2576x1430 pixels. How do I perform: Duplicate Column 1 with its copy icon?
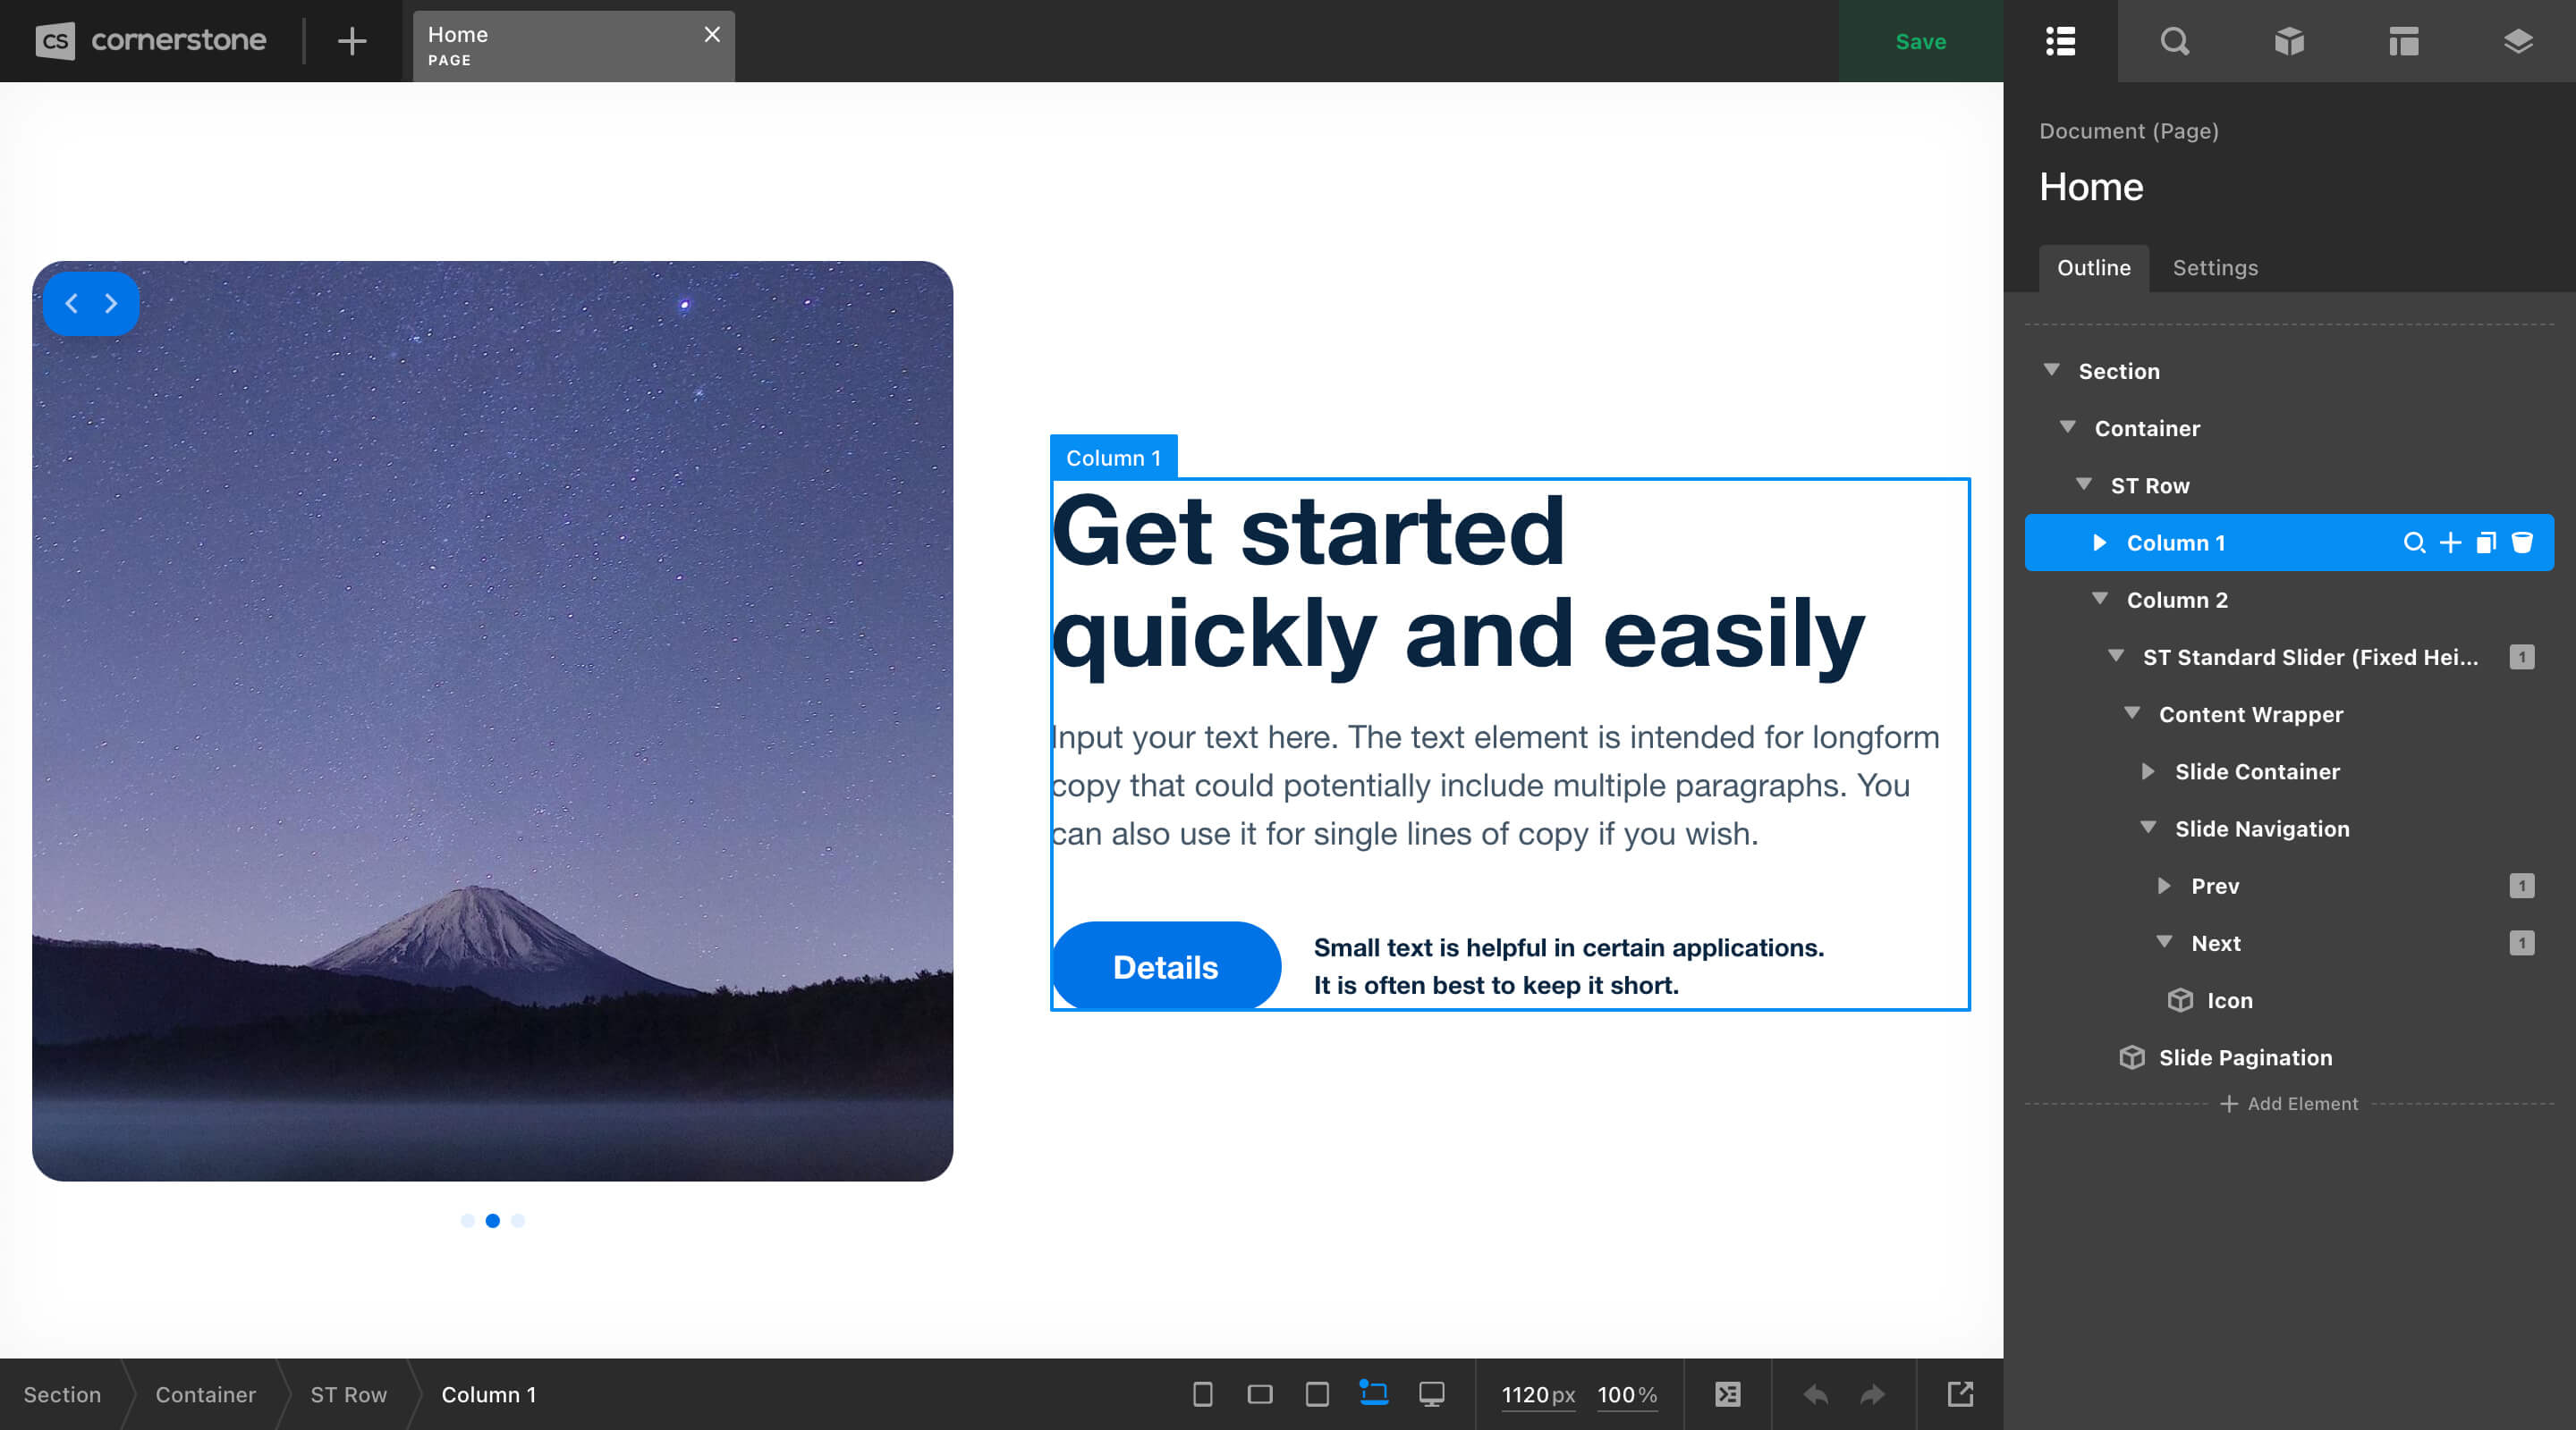point(2486,543)
